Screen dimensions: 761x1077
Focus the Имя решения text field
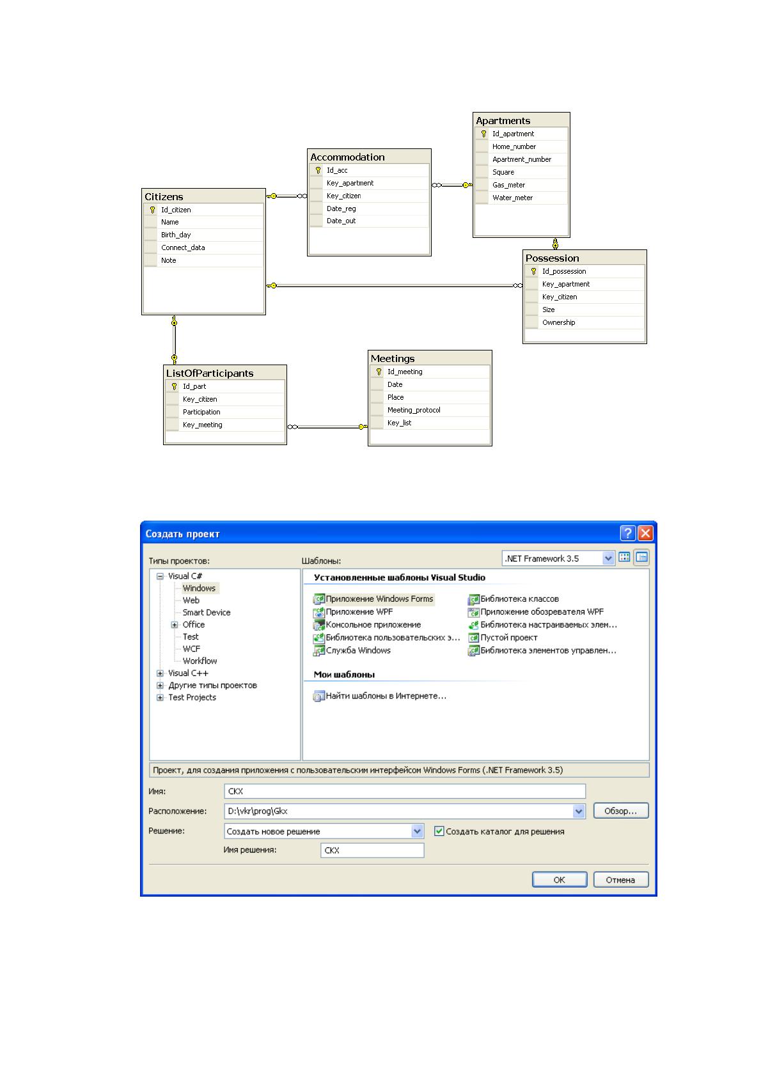372,851
